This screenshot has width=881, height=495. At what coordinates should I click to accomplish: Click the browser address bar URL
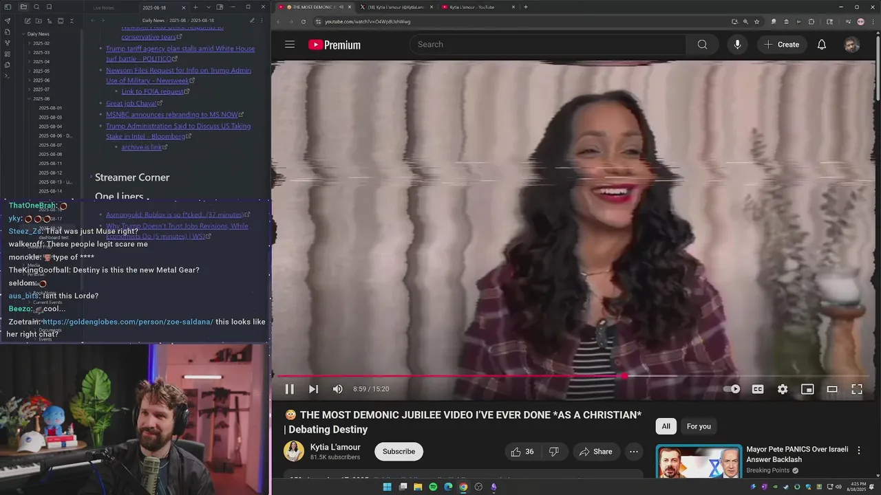[x=368, y=21]
